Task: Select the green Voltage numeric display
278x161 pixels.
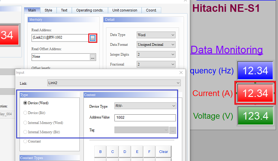Action: [255, 116]
